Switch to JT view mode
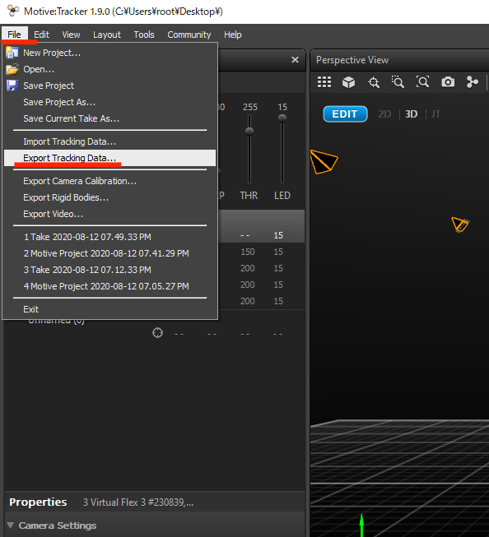The width and height of the screenshot is (489, 537). point(435,114)
